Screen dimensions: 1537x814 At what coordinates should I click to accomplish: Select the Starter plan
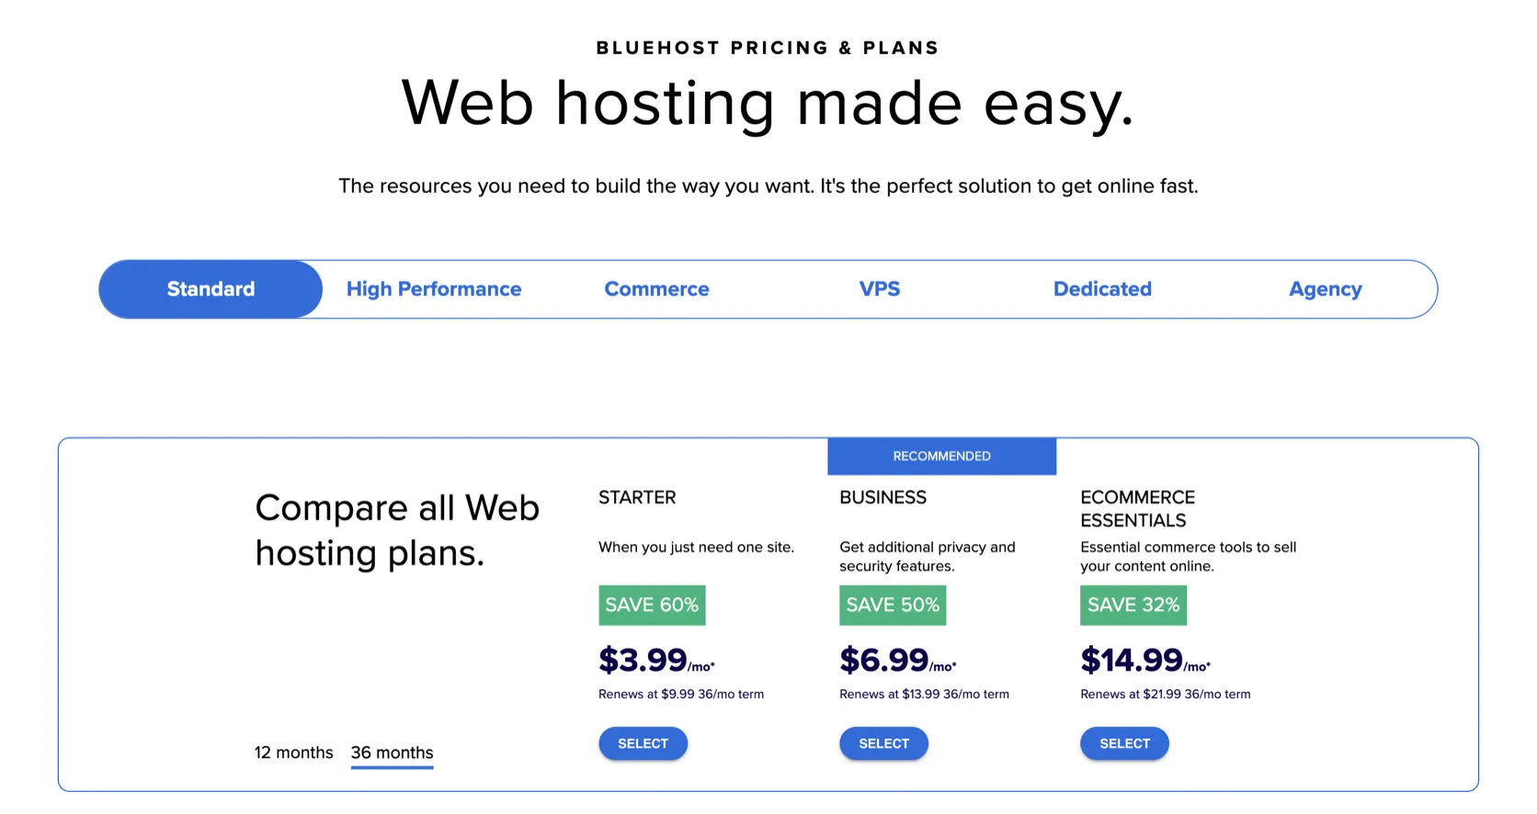(x=643, y=743)
